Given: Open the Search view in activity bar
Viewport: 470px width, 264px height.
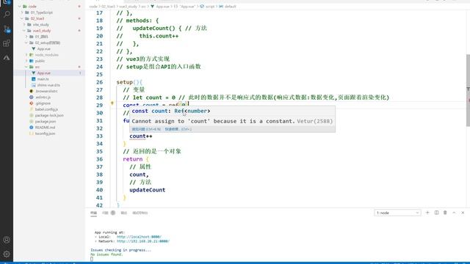Looking at the screenshot, I should 7,14.
